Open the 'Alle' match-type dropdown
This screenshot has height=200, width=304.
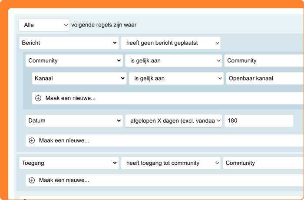[x=44, y=25]
